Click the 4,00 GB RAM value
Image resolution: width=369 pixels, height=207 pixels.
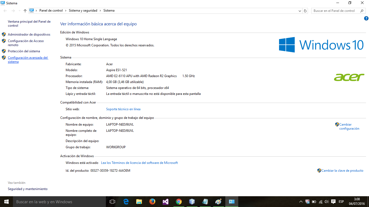point(125,82)
